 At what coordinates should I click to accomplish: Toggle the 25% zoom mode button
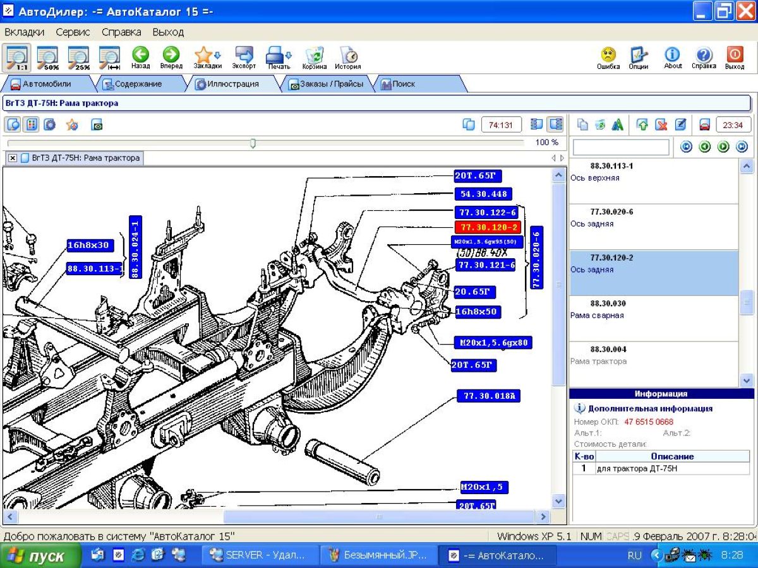tap(78, 57)
